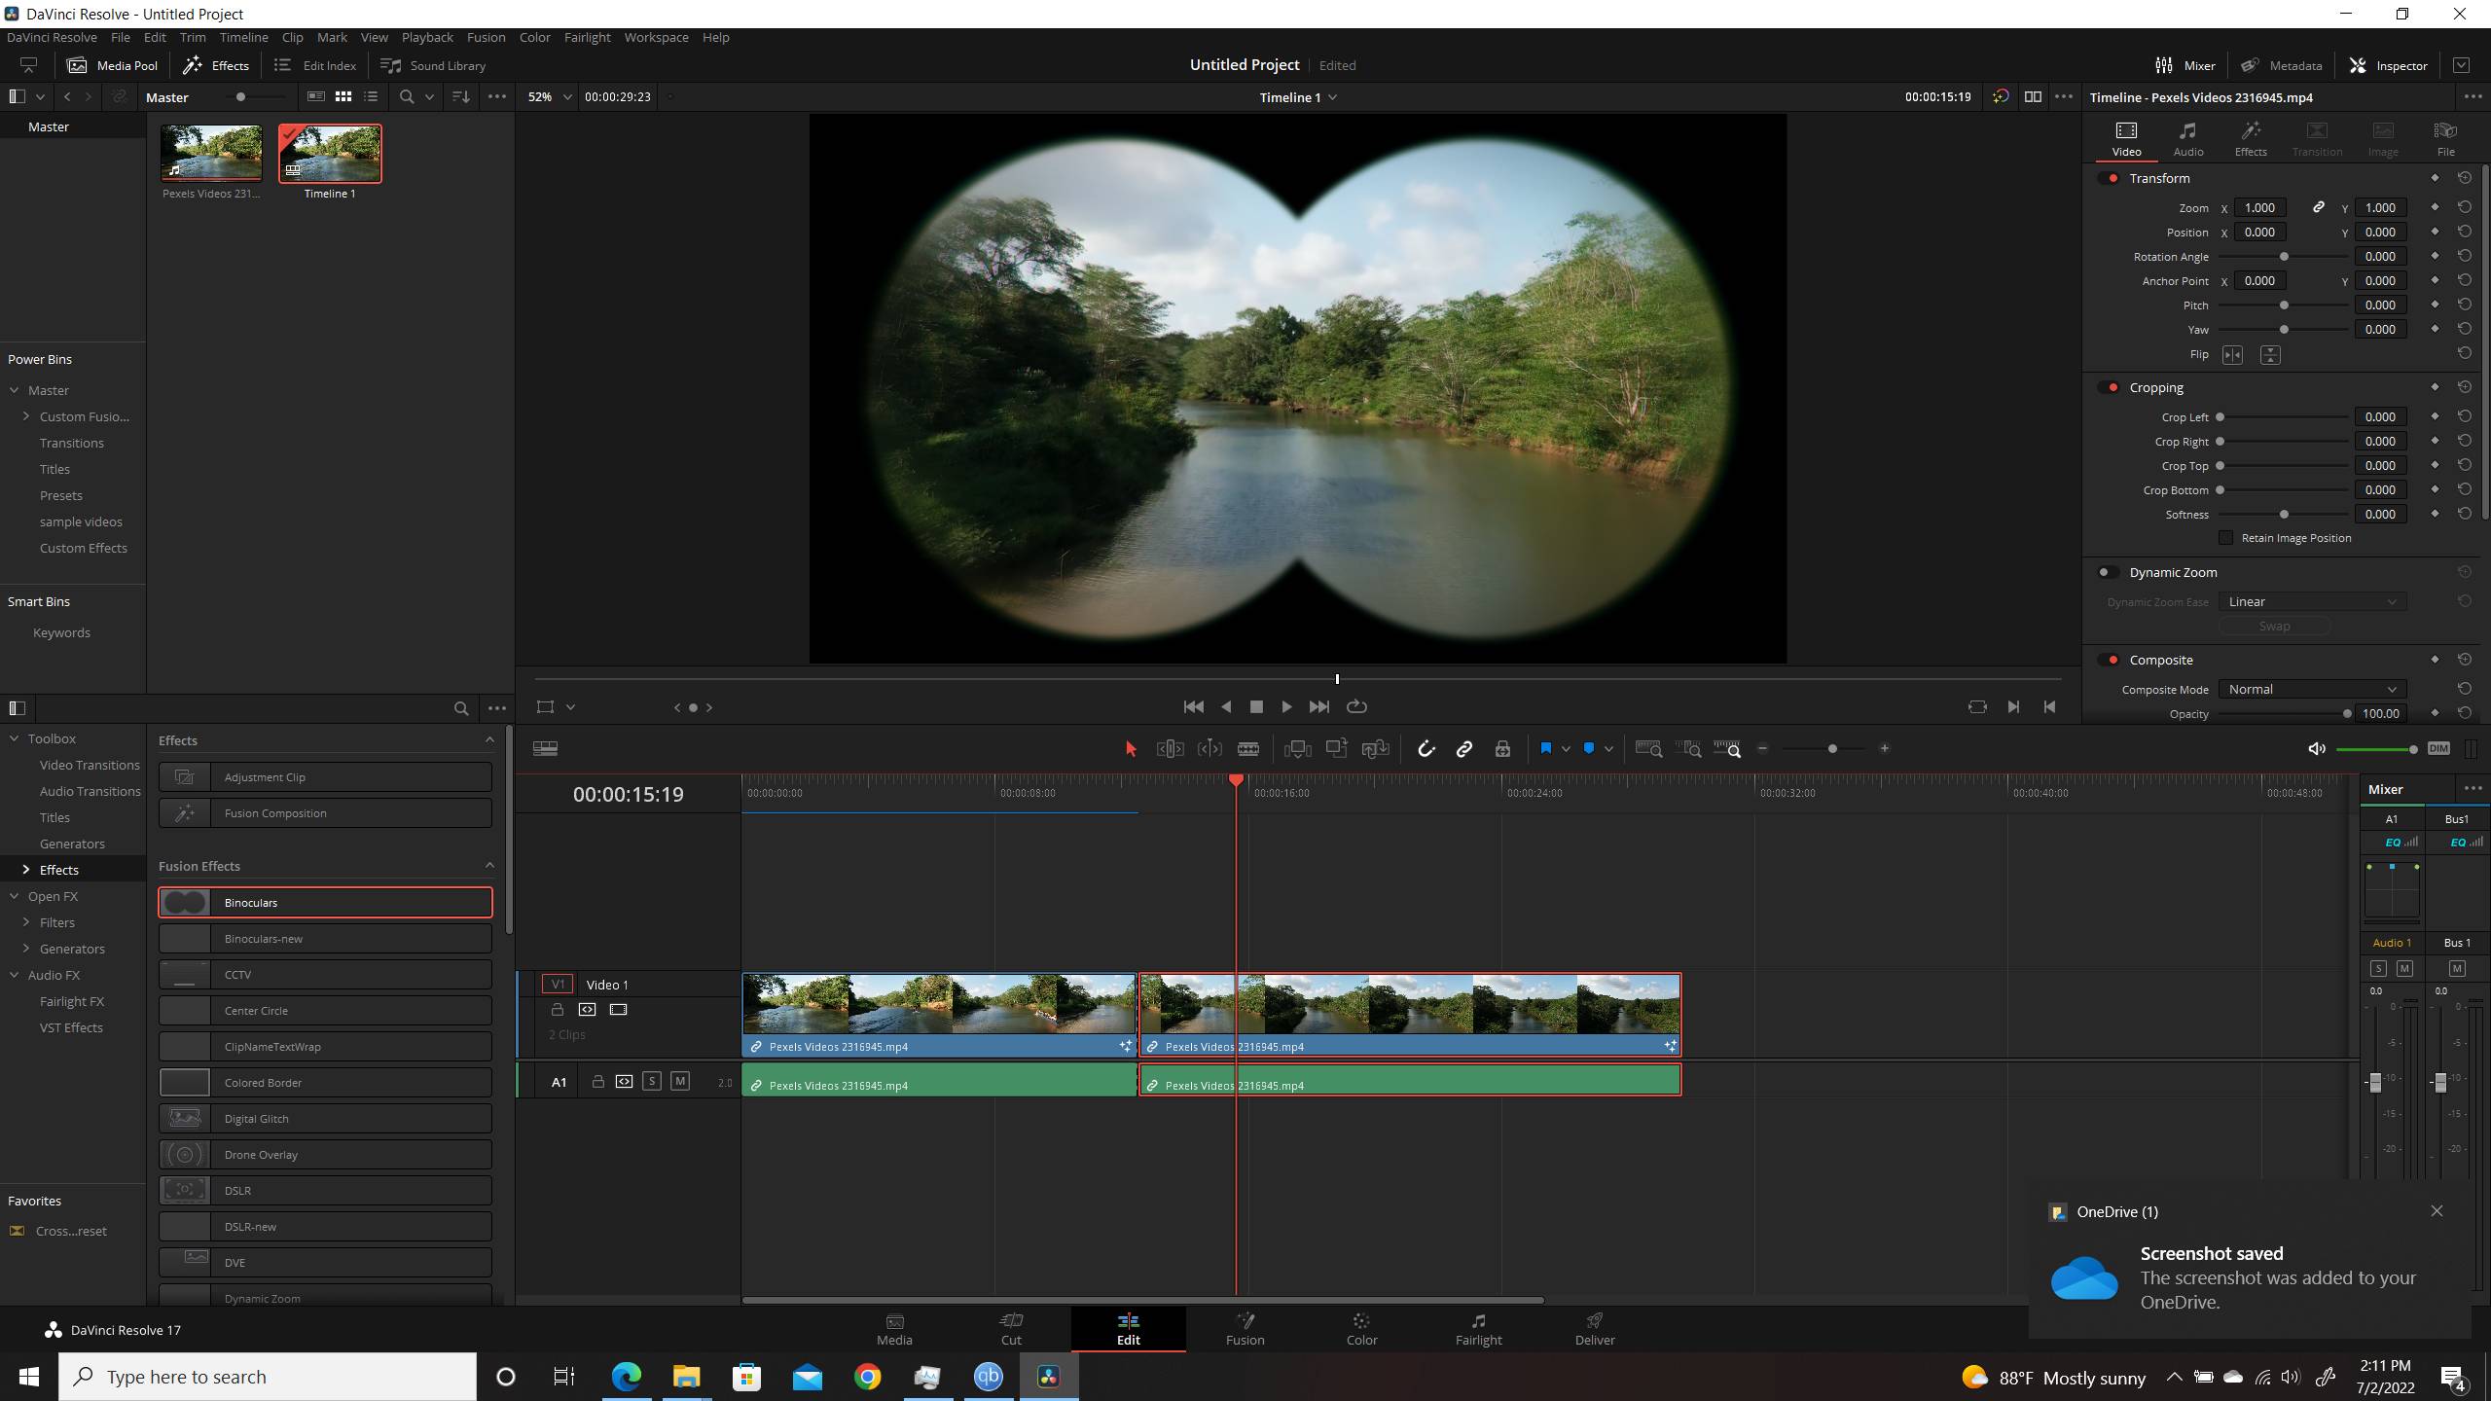
Task: Search effects with the magnifier icon
Action: pyautogui.click(x=461, y=708)
